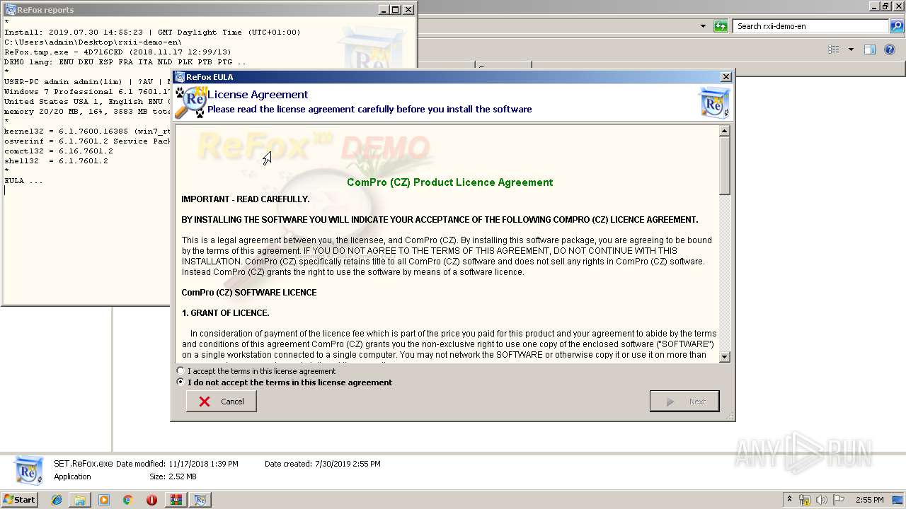Click the taskbar clock 2:55 PM

869,500
